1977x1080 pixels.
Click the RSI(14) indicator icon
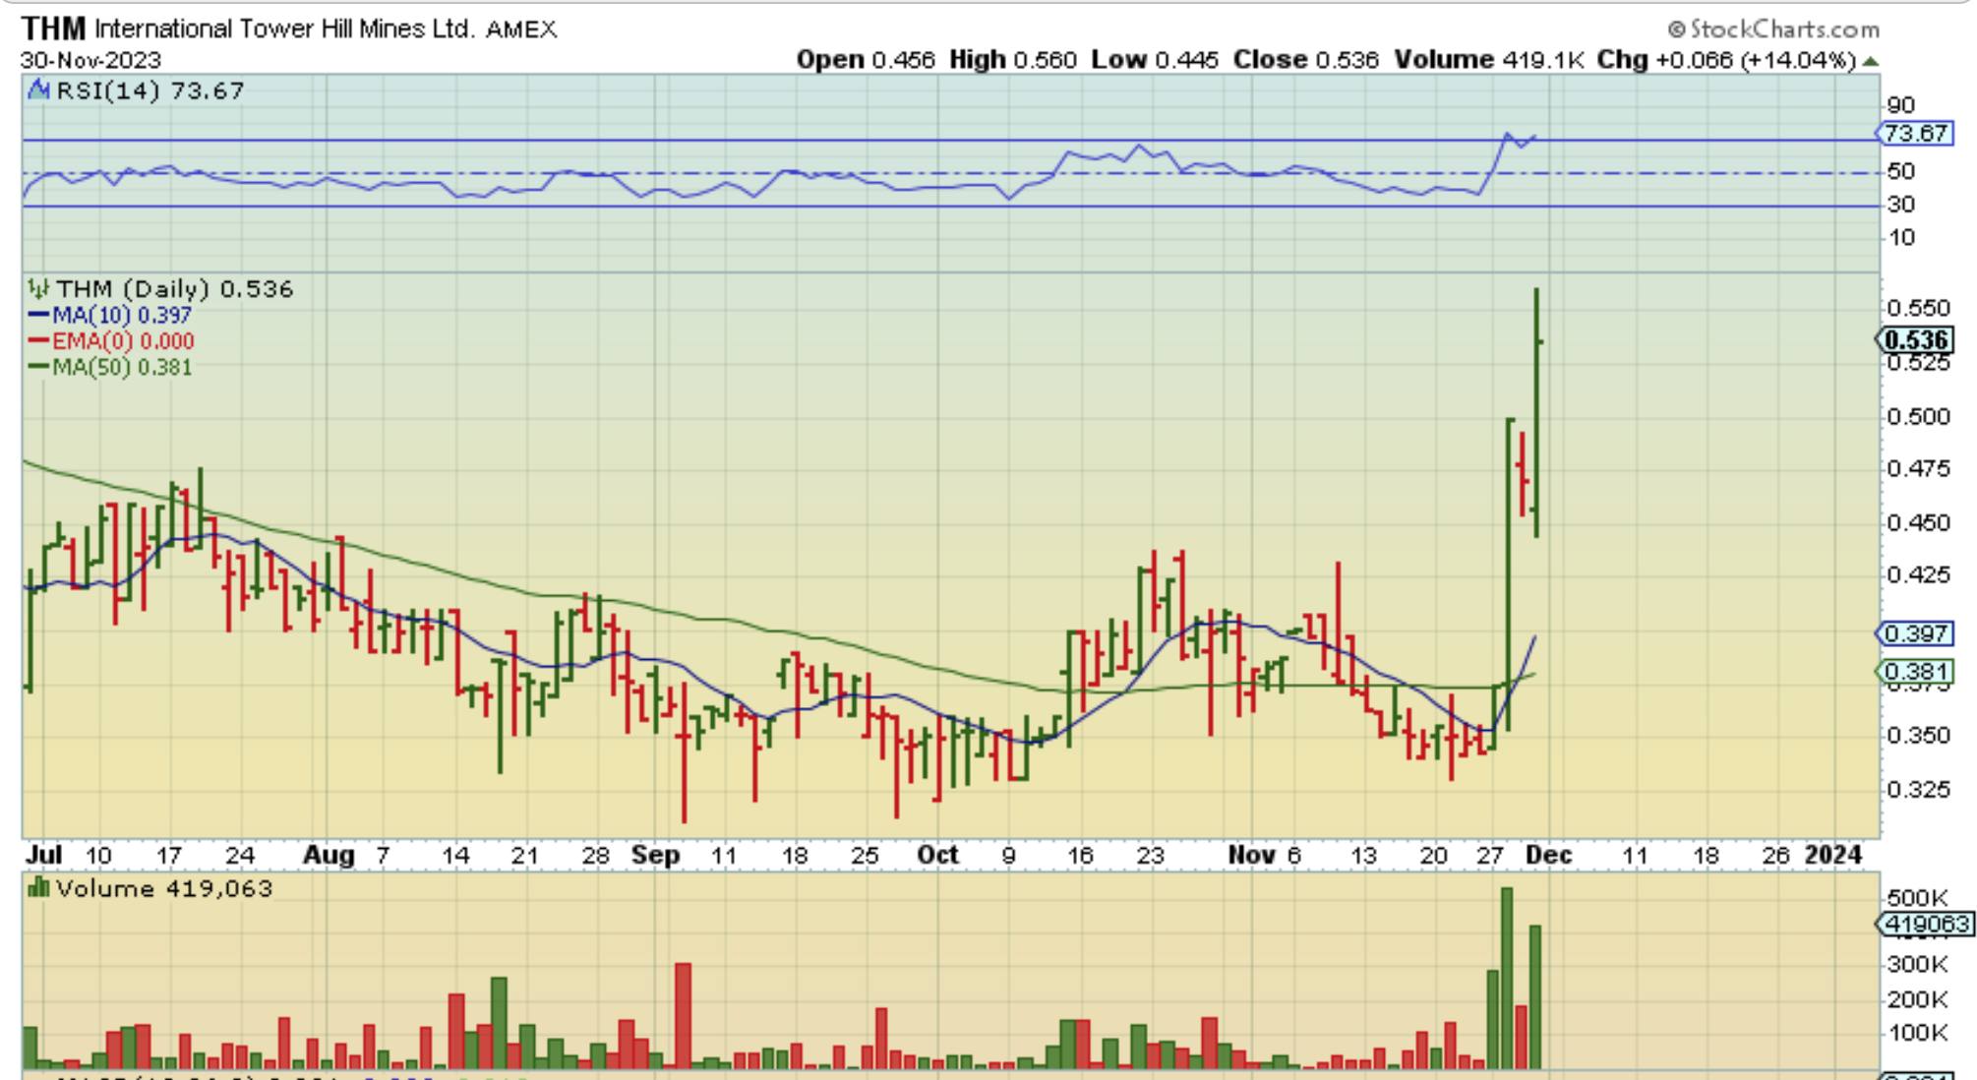38,90
